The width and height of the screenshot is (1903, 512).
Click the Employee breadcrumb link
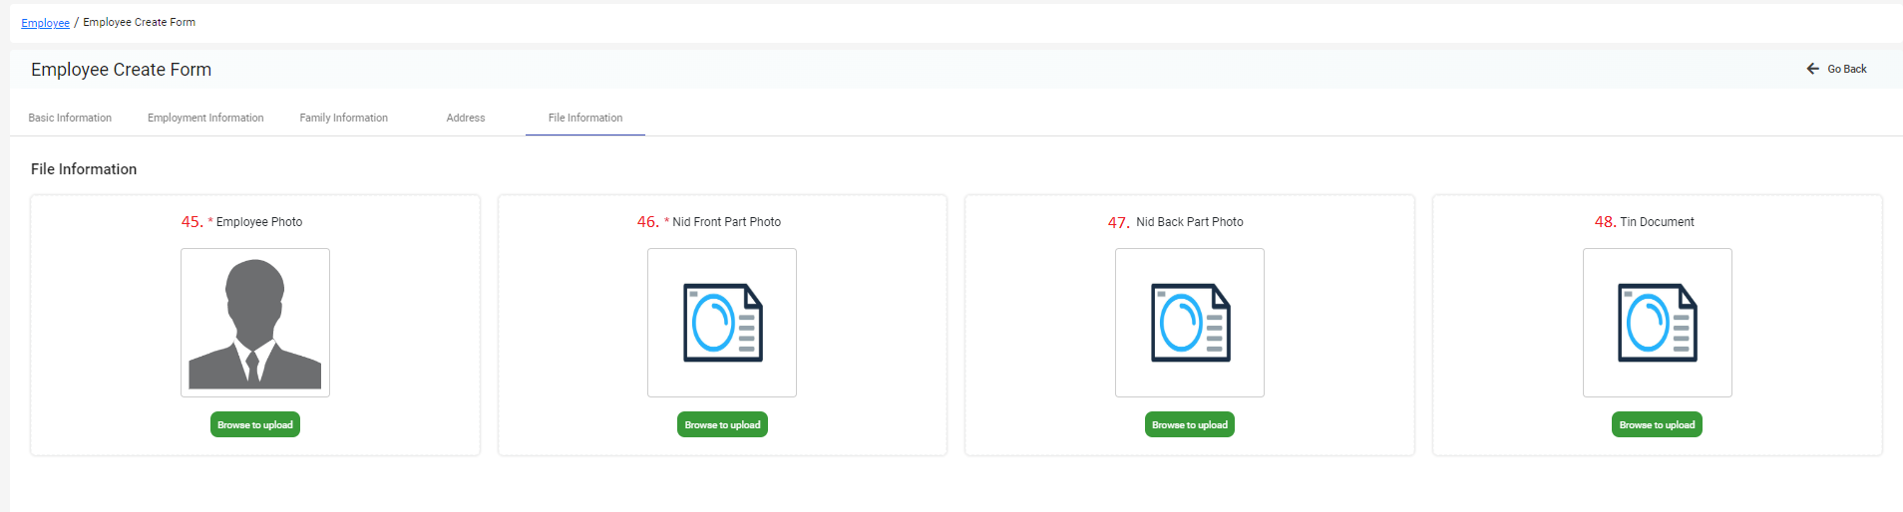[x=46, y=23]
